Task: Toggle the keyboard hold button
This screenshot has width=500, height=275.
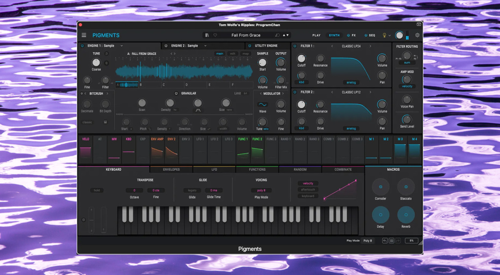Action: click(97, 190)
